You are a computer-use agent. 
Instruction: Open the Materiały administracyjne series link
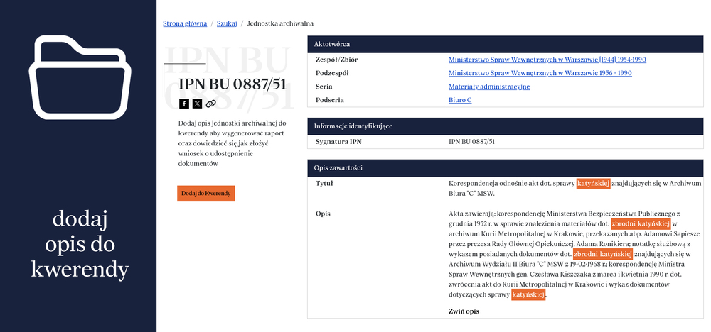[x=488, y=87]
